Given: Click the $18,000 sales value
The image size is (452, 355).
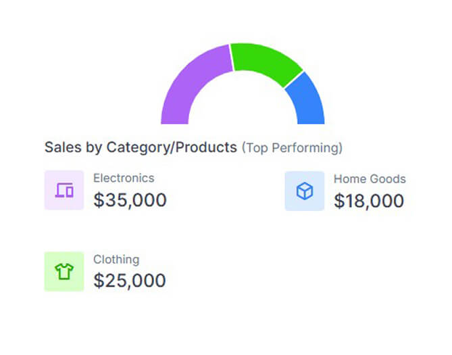Looking at the screenshot, I should 369,201.
